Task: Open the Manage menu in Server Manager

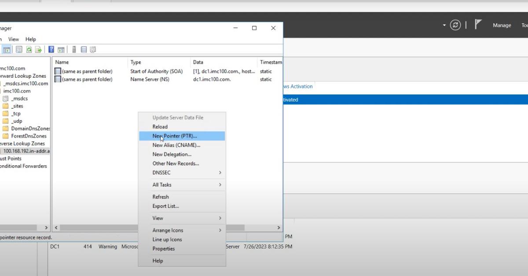Action: point(502,25)
